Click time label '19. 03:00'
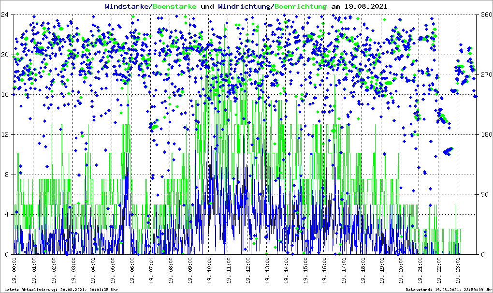This screenshot has width=493, height=293. click(x=72, y=270)
